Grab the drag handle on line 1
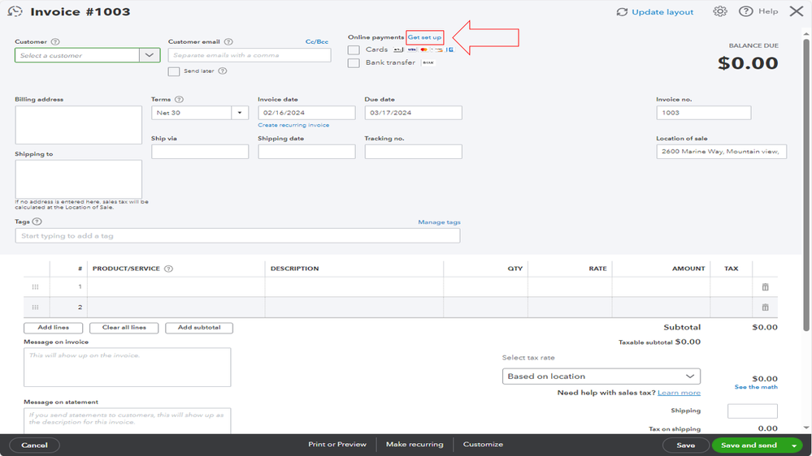 [35, 287]
